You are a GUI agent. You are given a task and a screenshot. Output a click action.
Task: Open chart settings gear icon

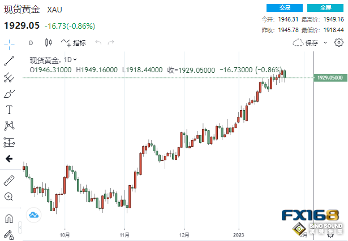tap(339, 42)
